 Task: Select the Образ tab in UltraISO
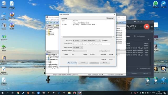click(x=49, y=26)
